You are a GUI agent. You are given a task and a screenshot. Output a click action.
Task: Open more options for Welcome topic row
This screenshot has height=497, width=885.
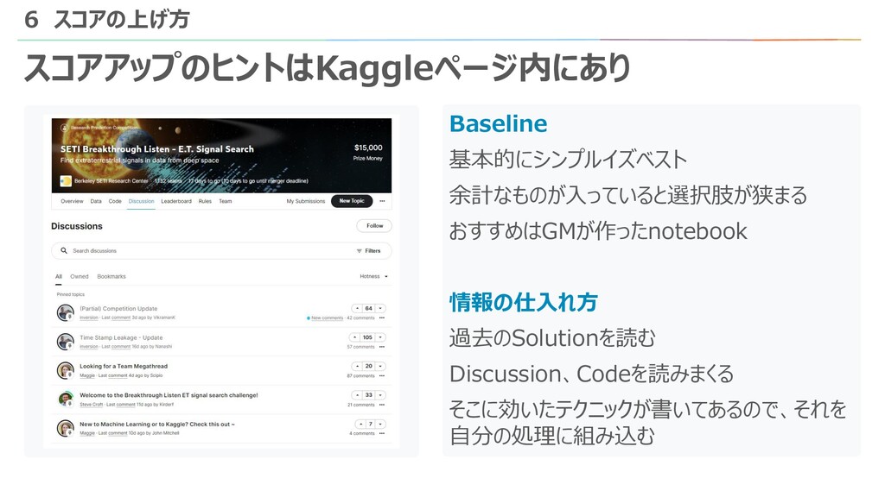click(x=382, y=406)
